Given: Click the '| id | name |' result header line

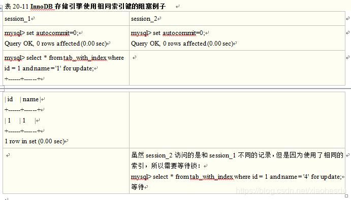Looking at the screenshot, I should click(23, 99).
